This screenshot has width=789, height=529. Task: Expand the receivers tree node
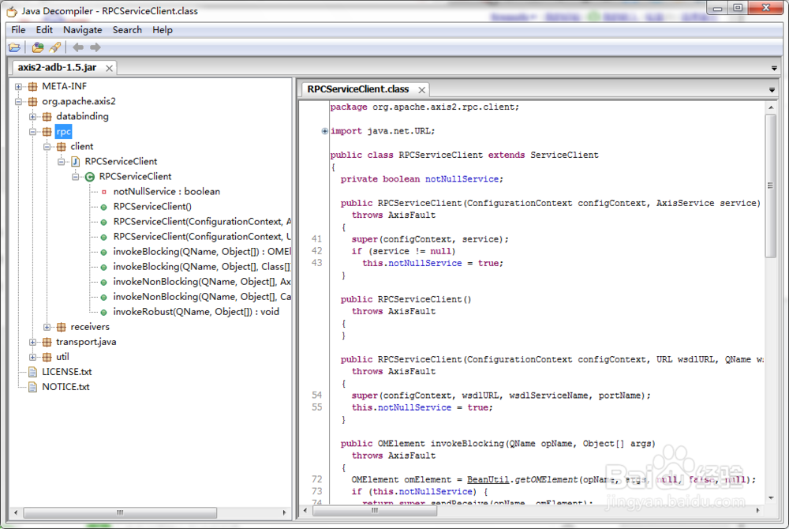coord(47,327)
